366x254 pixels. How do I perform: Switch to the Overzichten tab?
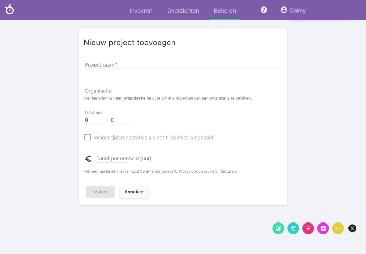183,10
